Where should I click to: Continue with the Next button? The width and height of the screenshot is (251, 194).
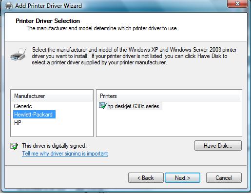[x=182, y=178]
